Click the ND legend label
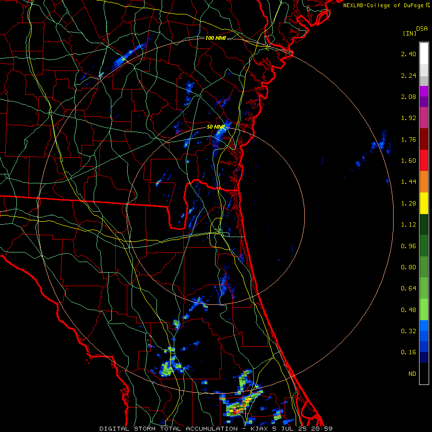 click(412, 374)
